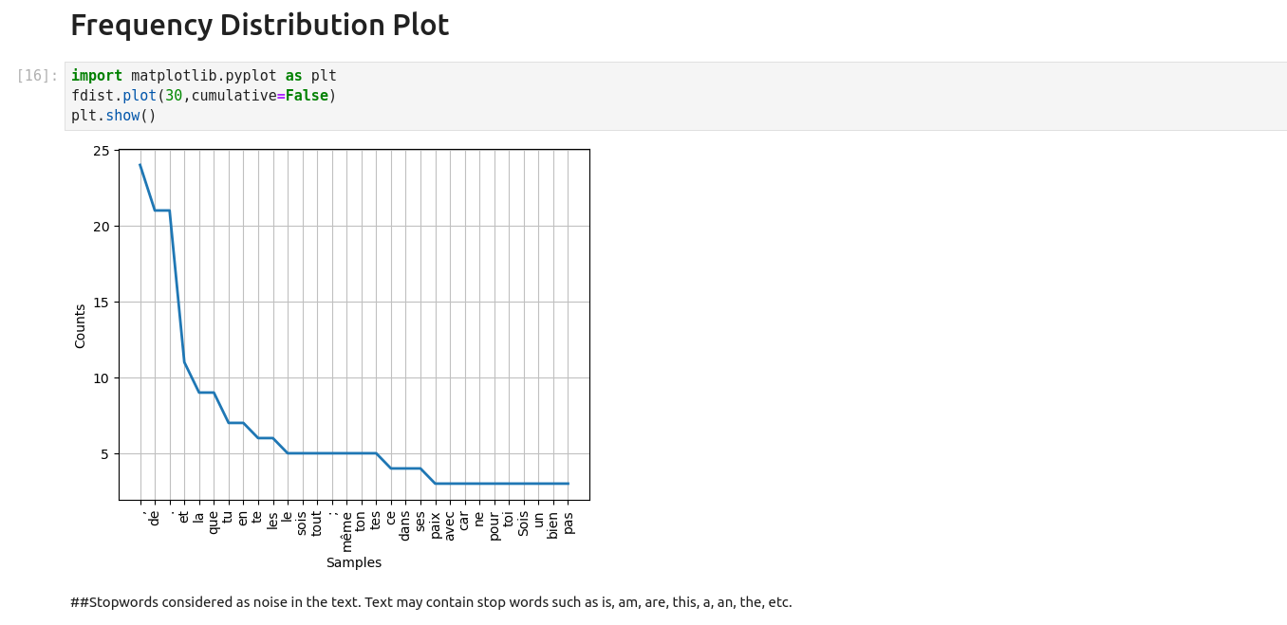Select the cell 16 execution prompt
Image resolution: width=1287 pixels, height=625 pixels.
tap(38, 76)
